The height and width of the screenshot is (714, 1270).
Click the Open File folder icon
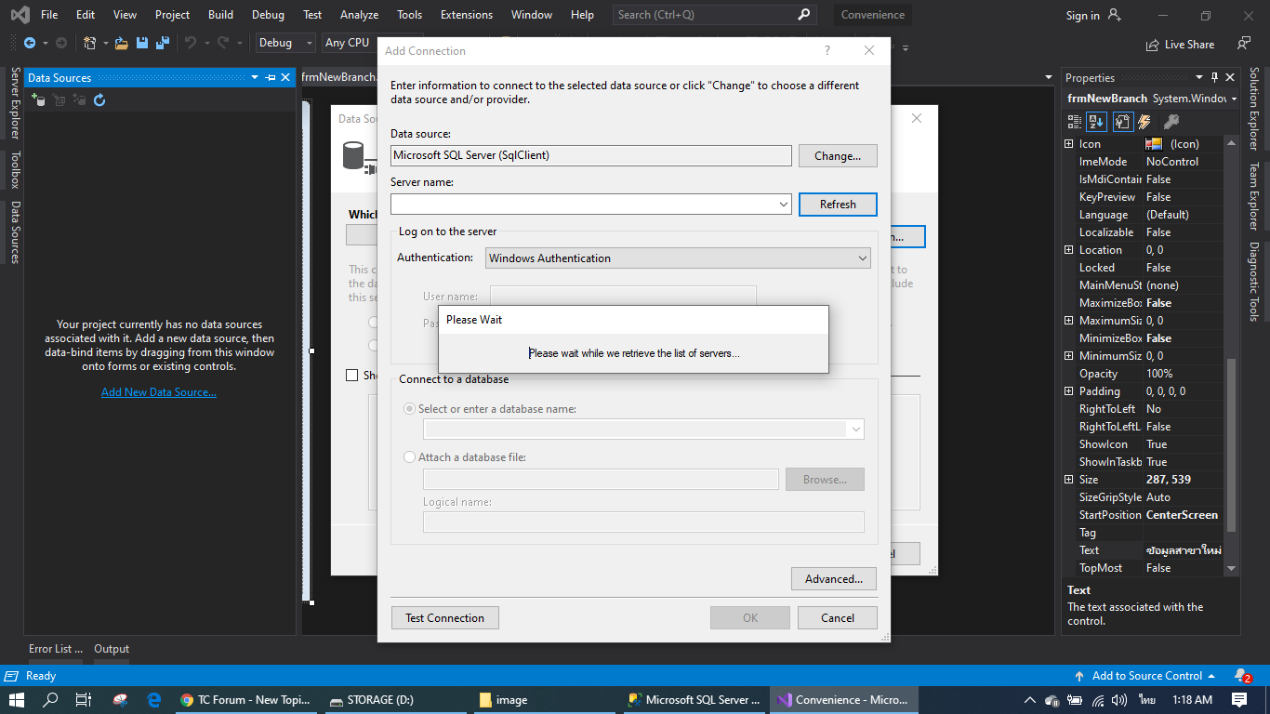122,43
